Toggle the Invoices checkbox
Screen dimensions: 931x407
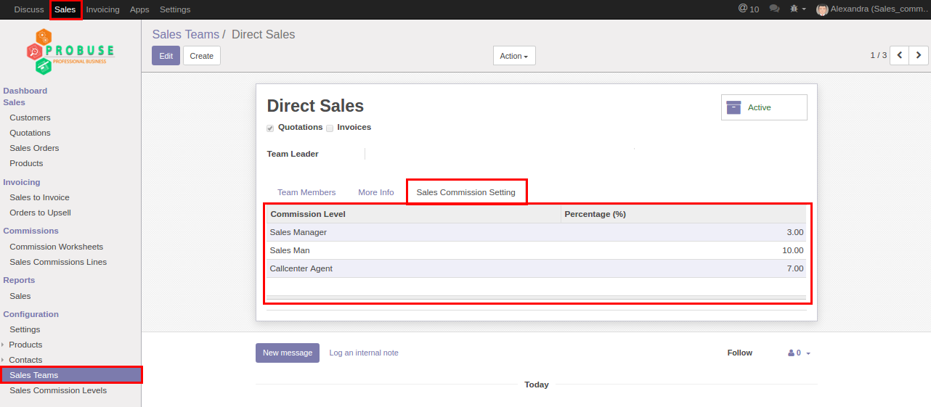click(x=330, y=128)
